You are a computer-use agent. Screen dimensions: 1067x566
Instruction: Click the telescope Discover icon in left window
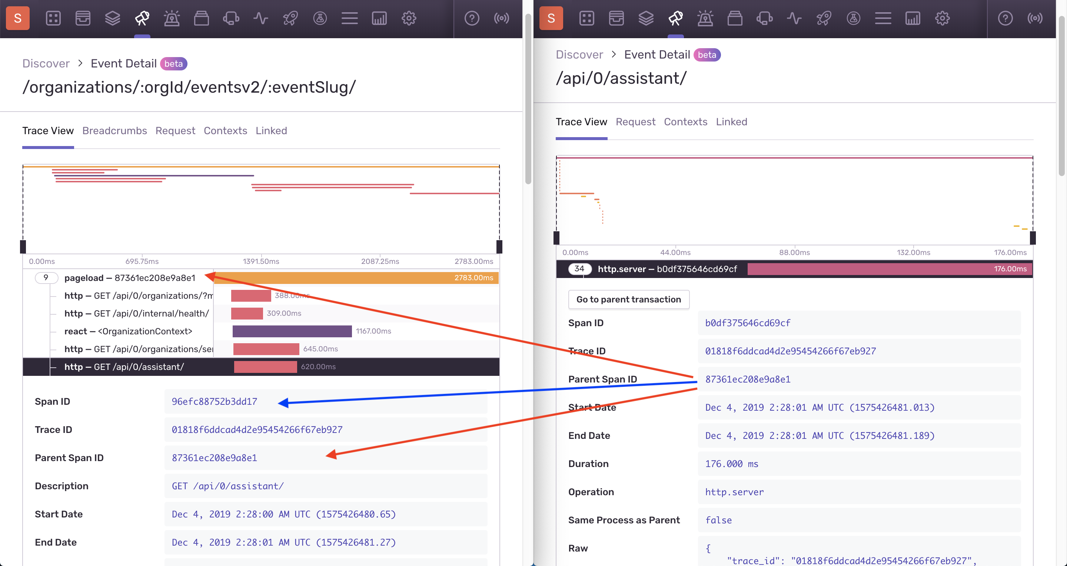[142, 18]
